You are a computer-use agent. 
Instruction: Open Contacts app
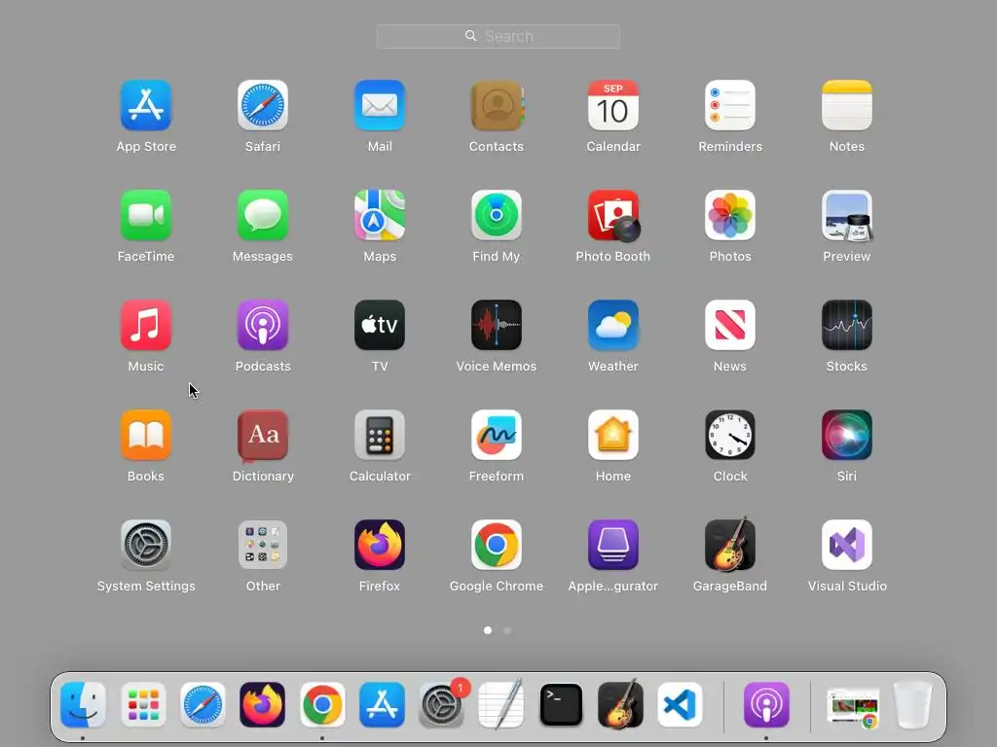pos(497,105)
